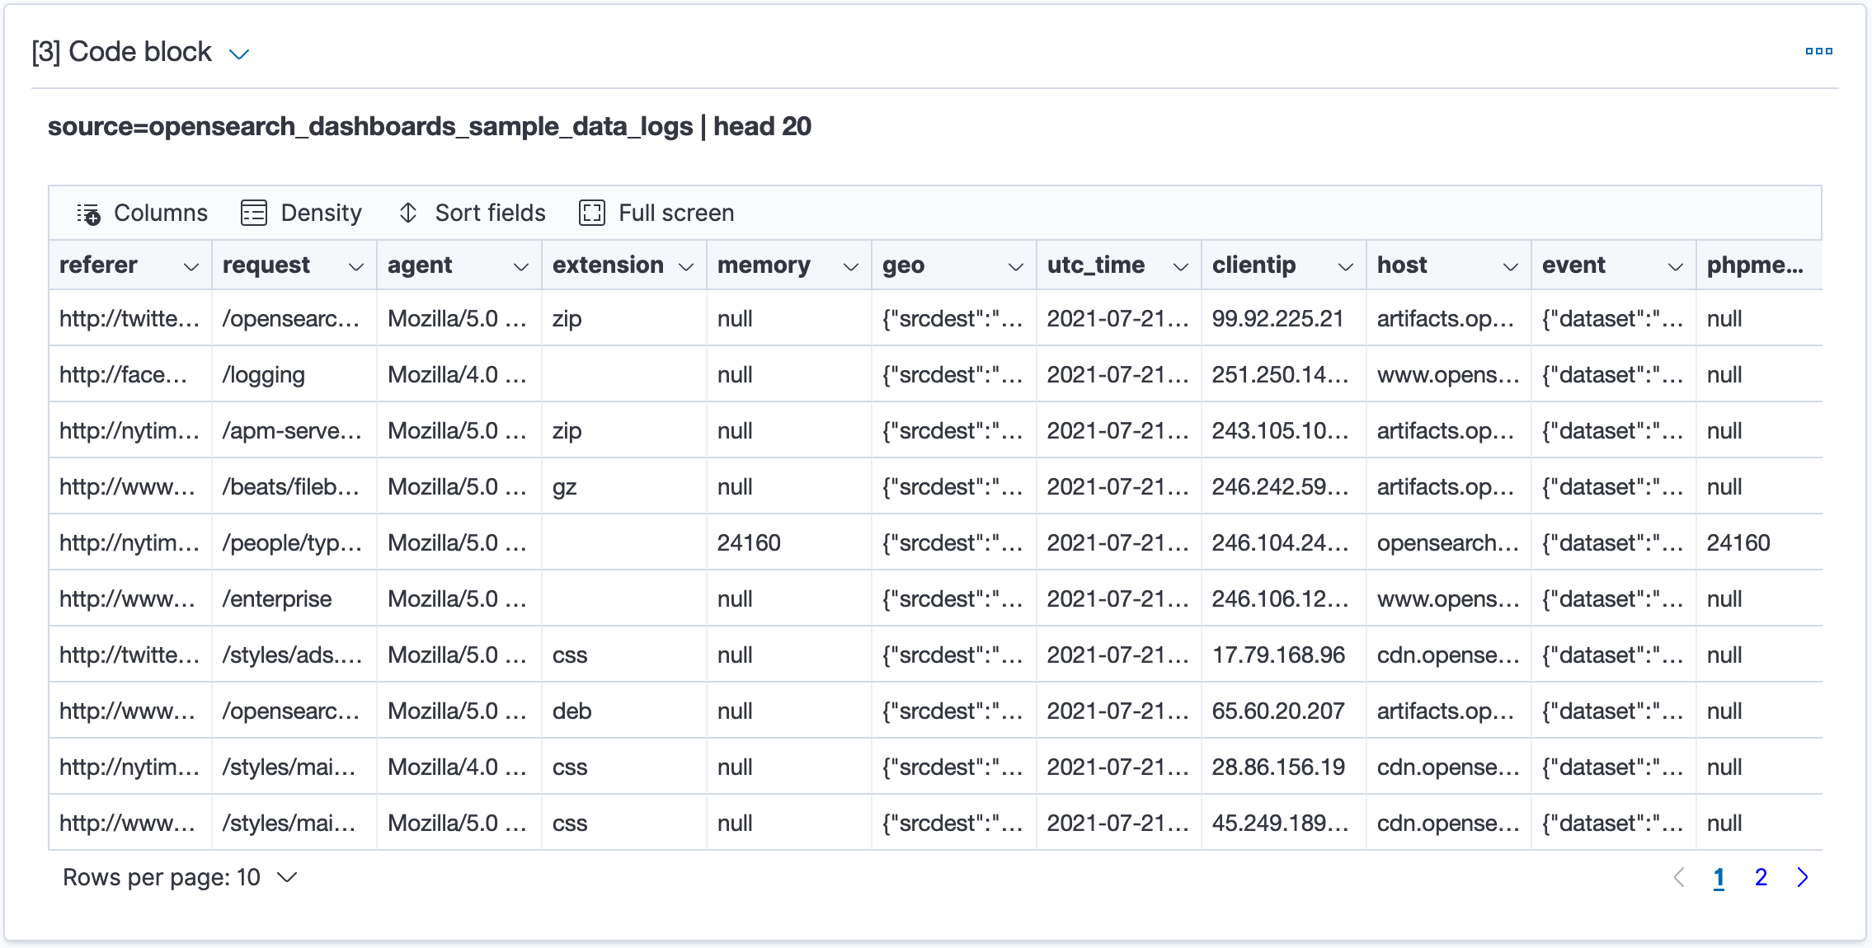Click the Full screen icon
1872x948 pixels.
pyautogui.click(x=592, y=213)
